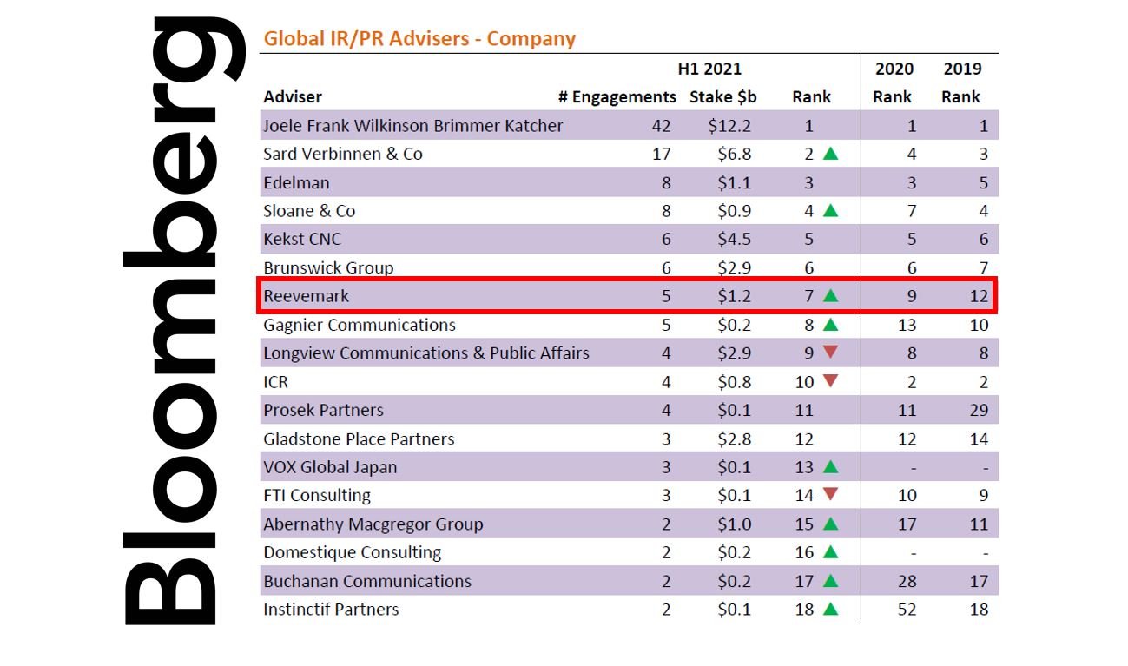This screenshot has width=1128, height=666.
Task: Click the green up arrow in Abernathy Macgregor row
Action: pyautogui.click(x=830, y=524)
